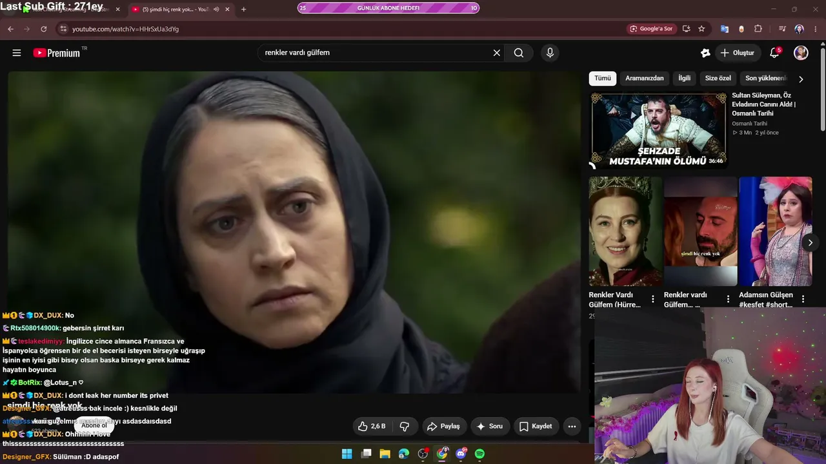This screenshot has width=826, height=464.
Task: Select the İlgili filter chip
Action: click(x=684, y=79)
